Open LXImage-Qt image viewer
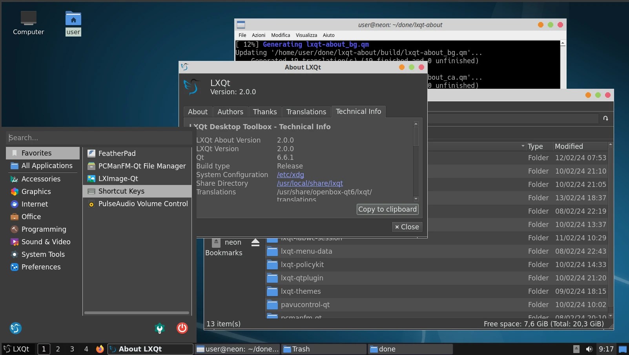The image size is (629, 355). coord(118,179)
